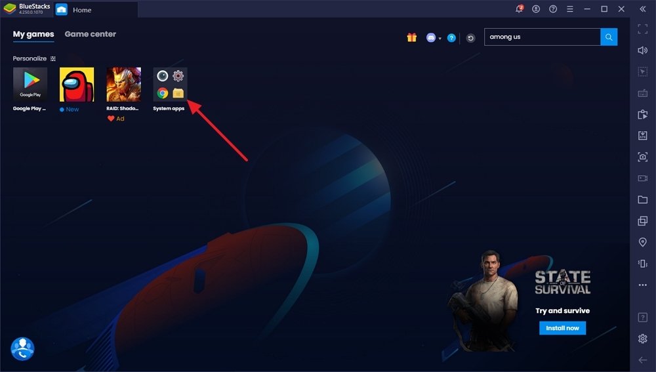Open the friends call bubble icon

pyautogui.click(x=22, y=348)
